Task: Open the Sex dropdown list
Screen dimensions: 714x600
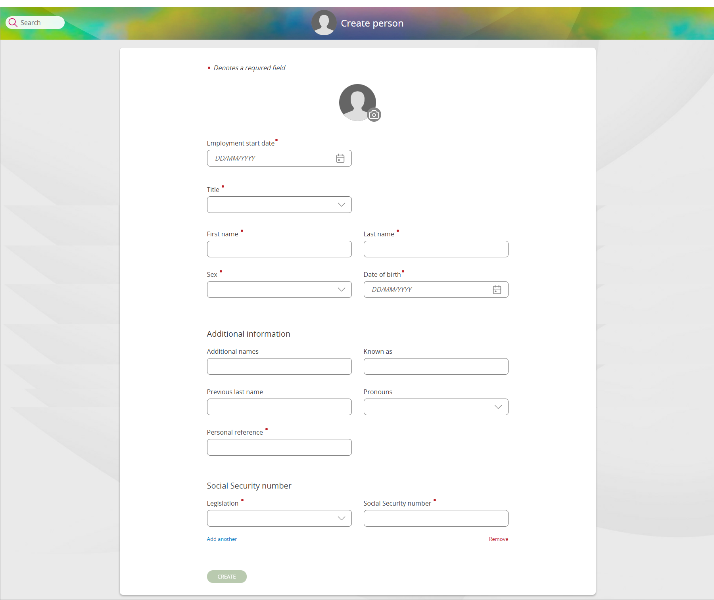Action: pyautogui.click(x=279, y=289)
